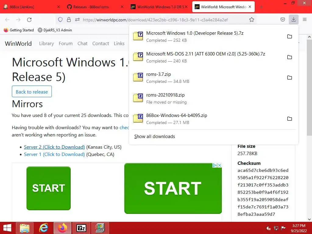Click the page vertical scrollbar thumb
Image resolution: width=312 pixels, height=234 pixels.
pyautogui.click(x=309, y=87)
